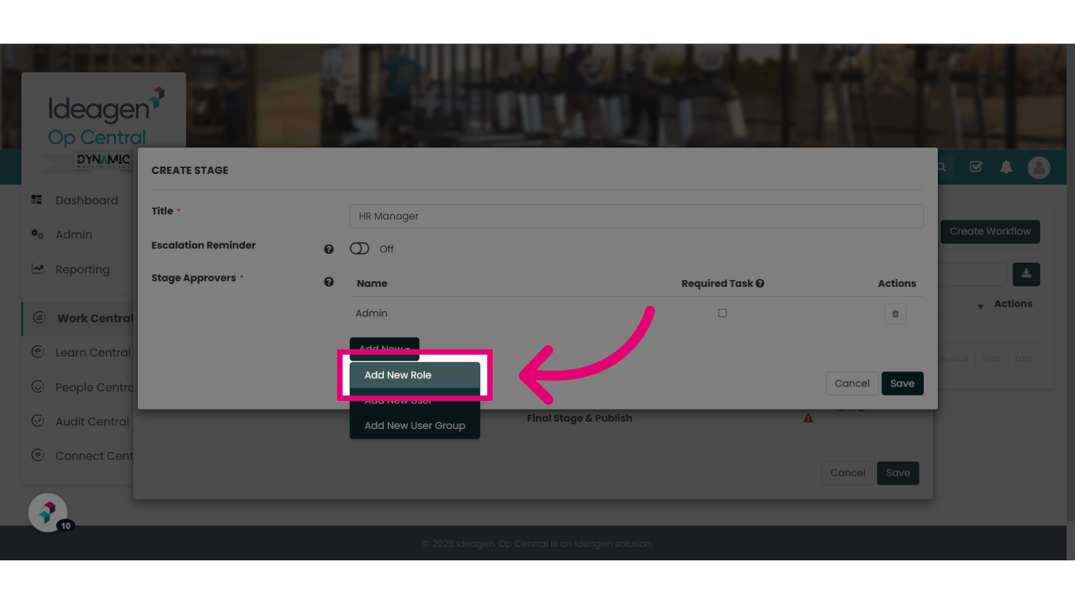1075x604 pixels.
Task: Click the download icon button
Action: point(1026,274)
